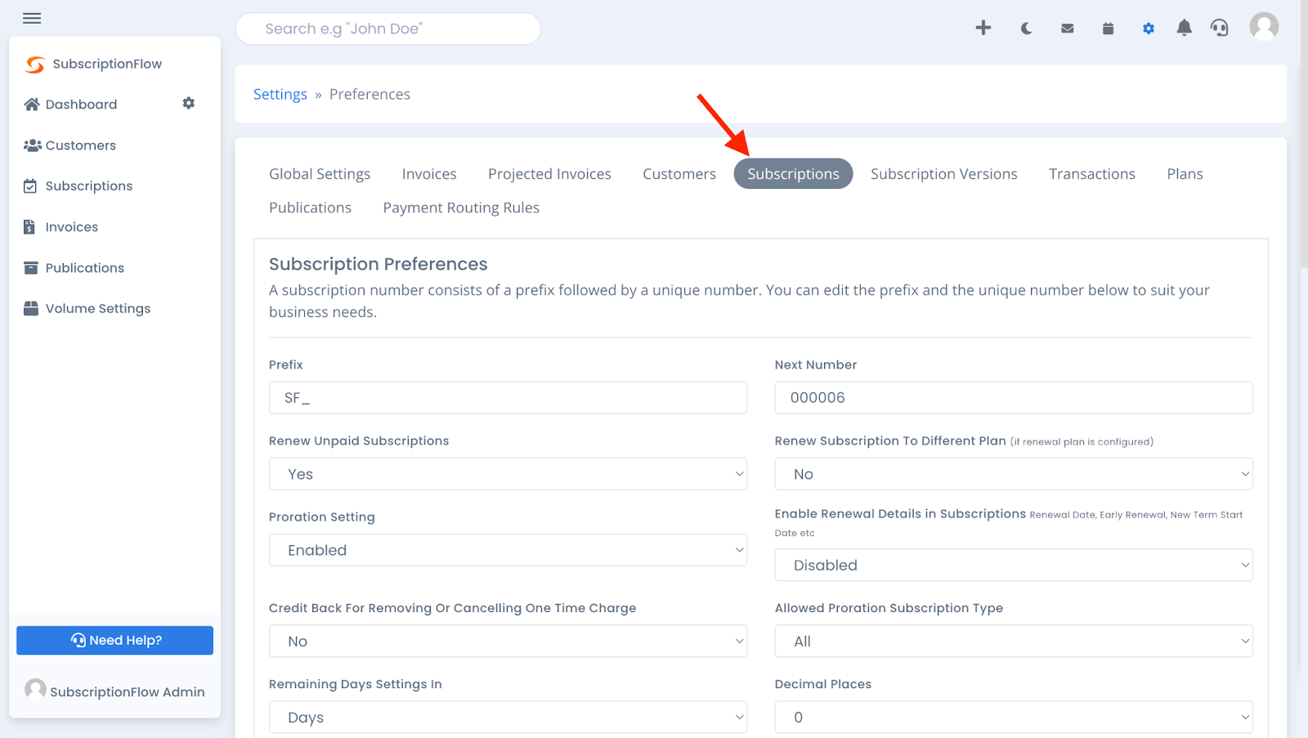Switch to the Payment Routing Rules tab
This screenshot has height=738, width=1308.
(461, 208)
